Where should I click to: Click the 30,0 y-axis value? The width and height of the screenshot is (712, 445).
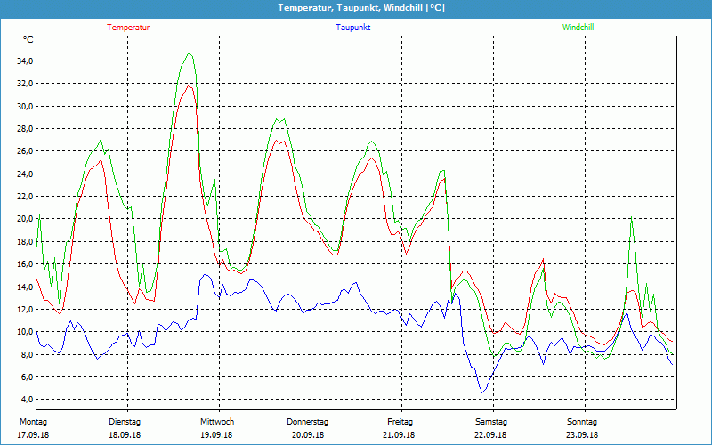pyautogui.click(x=26, y=106)
